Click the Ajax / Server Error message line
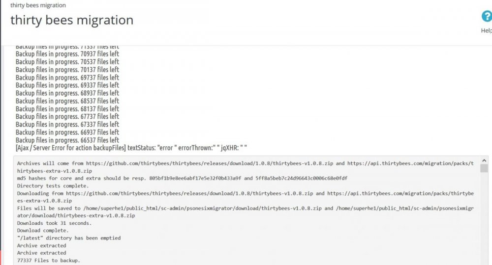The image size is (492, 265). (131, 148)
